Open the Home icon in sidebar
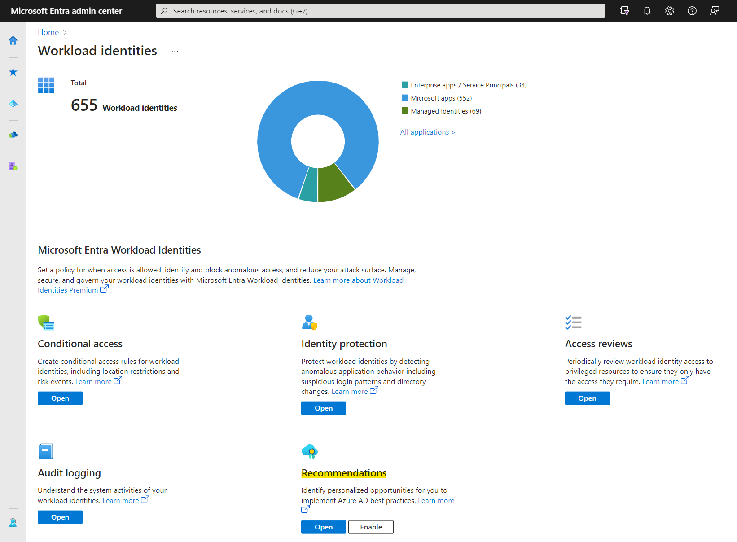 (13, 40)
